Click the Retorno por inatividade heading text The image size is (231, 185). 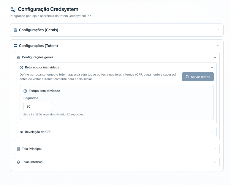(42, 68)
